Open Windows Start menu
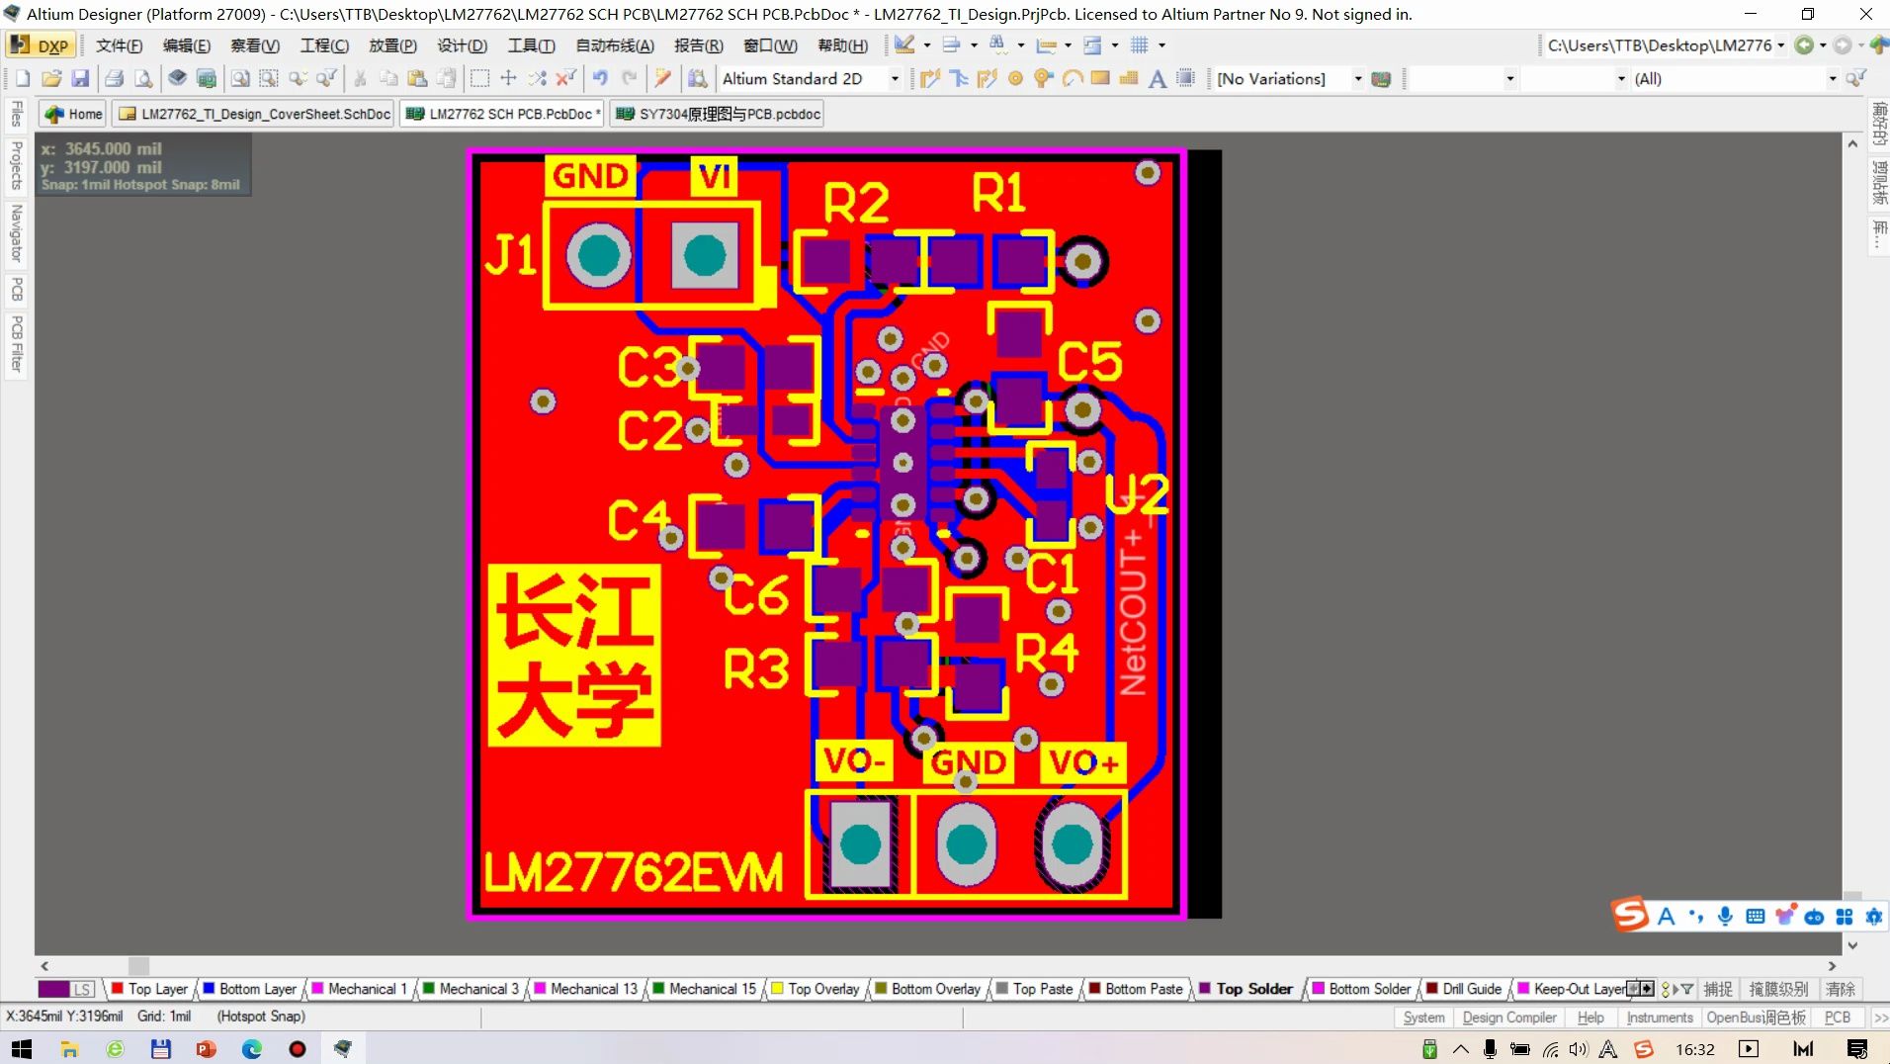This screenshot has width=1890, height=1064. click(x=22, y=1049)
